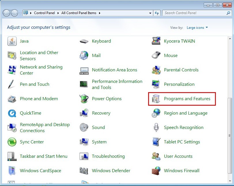
Task: Click the Control Panel breadcrumb segment
Action: (44, 13)
